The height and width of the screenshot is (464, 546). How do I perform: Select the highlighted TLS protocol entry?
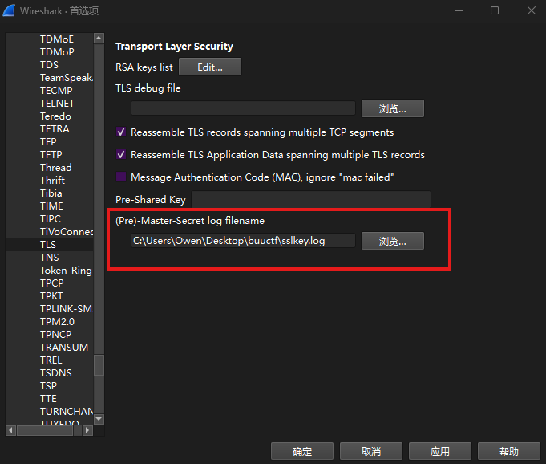(50, 245)
